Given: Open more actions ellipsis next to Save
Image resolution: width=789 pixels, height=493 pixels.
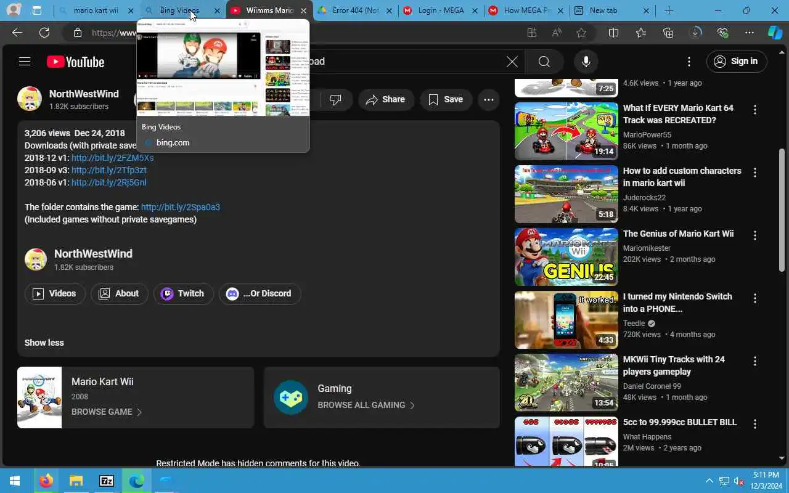Looking at the screenshot, I should pos(489,99).
